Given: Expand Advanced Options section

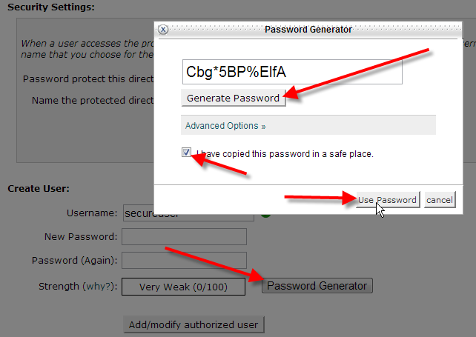Looking at the screenshot, I should pyautogui.click(x=225, y=126).
